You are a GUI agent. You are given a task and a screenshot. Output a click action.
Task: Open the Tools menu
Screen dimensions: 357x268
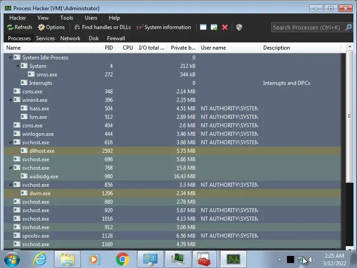tap(66, 18)
